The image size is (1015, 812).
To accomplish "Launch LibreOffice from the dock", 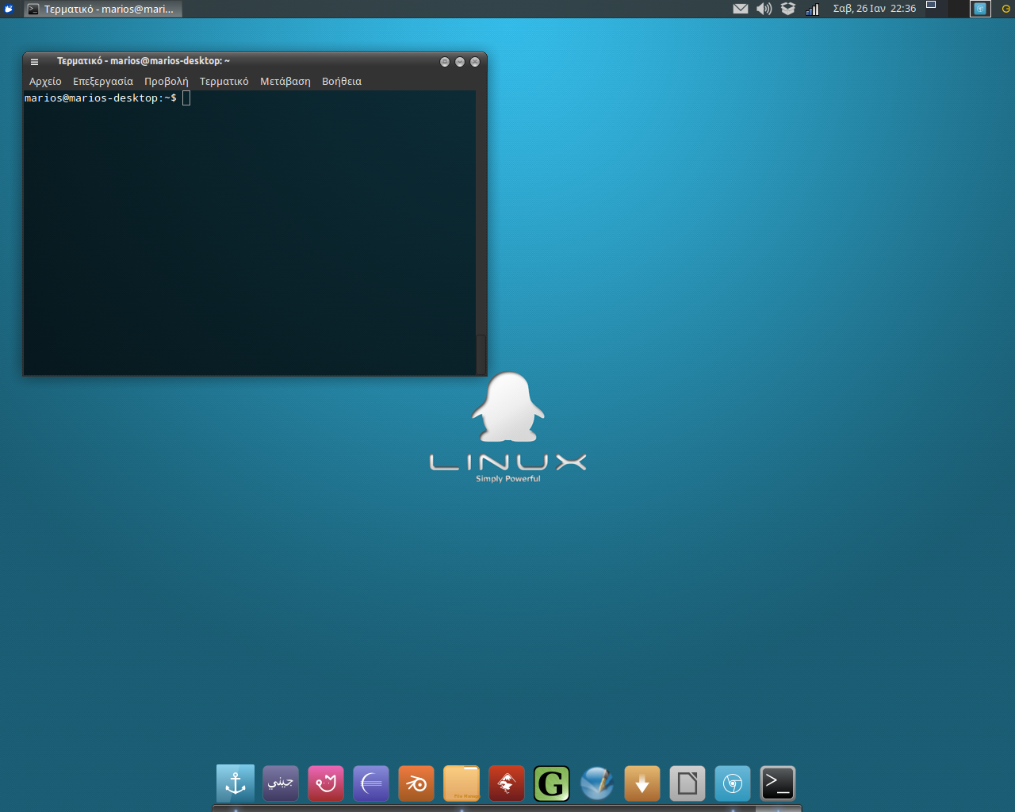I will 688,783.
